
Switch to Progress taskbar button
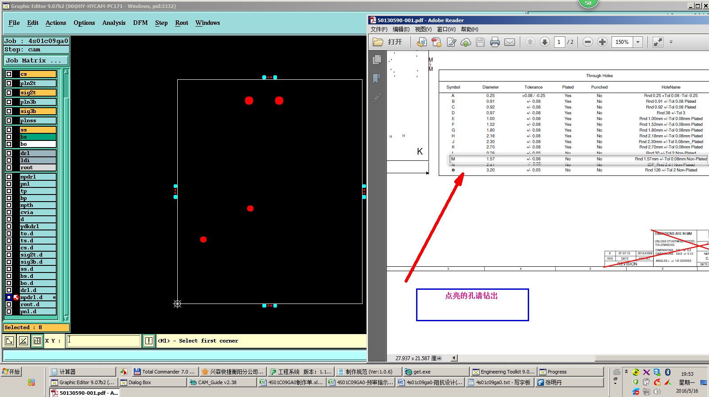(x=571, y=372)
